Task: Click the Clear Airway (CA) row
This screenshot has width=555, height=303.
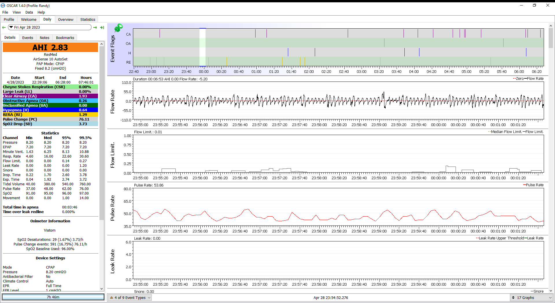Action: (50, 96)
